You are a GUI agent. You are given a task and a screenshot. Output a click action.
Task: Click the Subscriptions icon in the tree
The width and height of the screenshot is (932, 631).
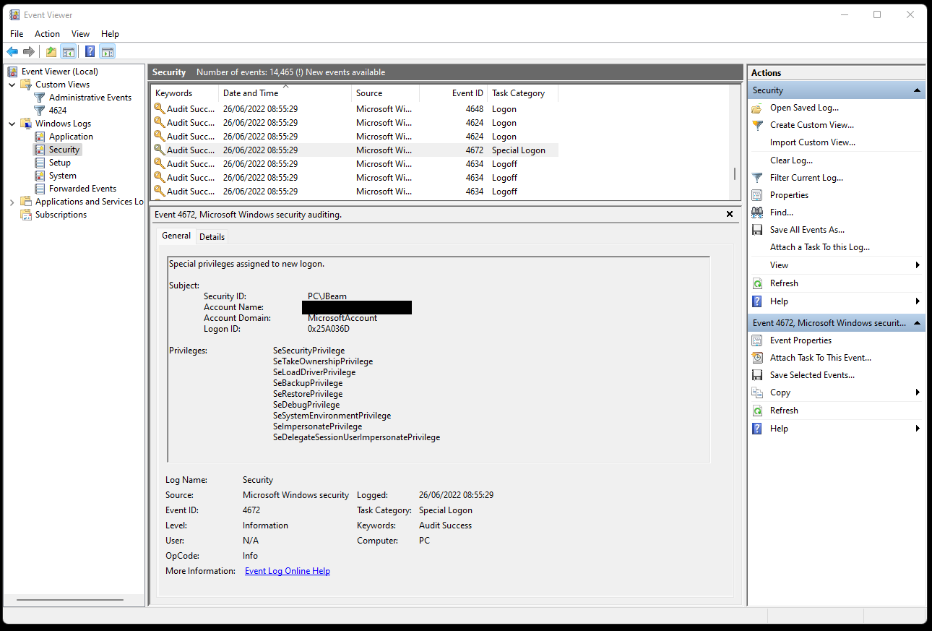pos(26,215)
